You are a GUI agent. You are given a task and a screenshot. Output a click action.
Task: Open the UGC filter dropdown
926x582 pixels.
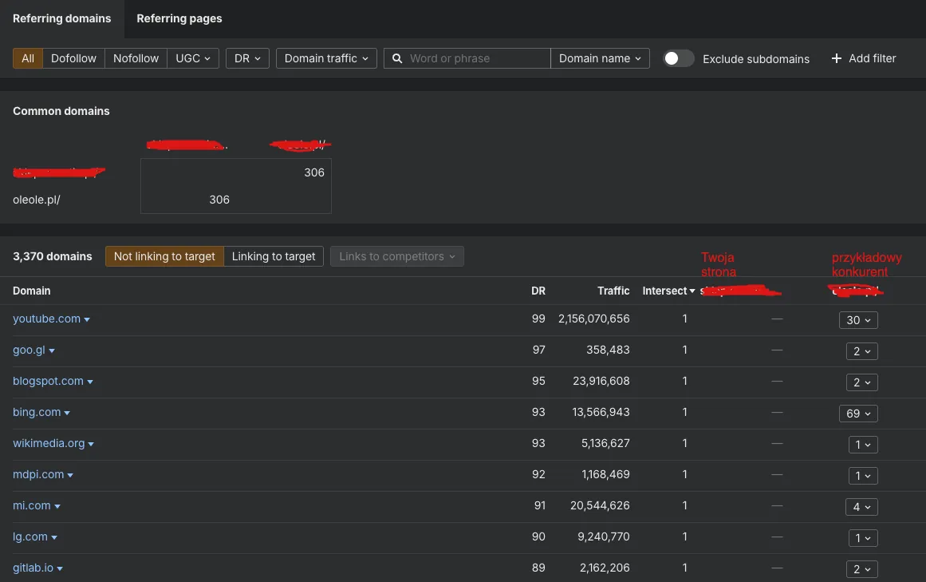point(193,58)
